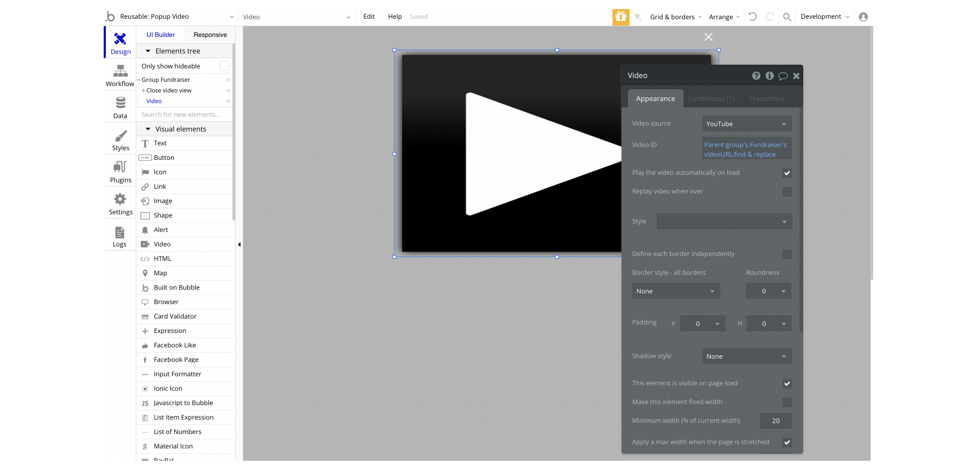This screenshot has height=465, width=978.
Task: Open the Conditional tab in Video panel
Action: (x=711, y=98)
